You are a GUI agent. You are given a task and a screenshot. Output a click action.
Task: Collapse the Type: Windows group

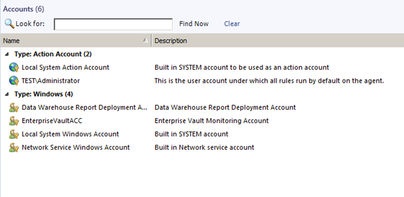pyautogui.click(x=7, y=94)
